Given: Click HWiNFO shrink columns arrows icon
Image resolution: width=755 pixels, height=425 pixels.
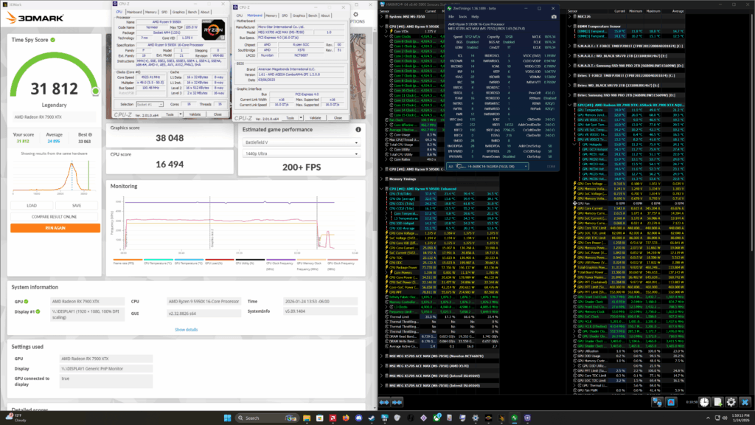Looking at the screenshot, I should click(397, 402).
